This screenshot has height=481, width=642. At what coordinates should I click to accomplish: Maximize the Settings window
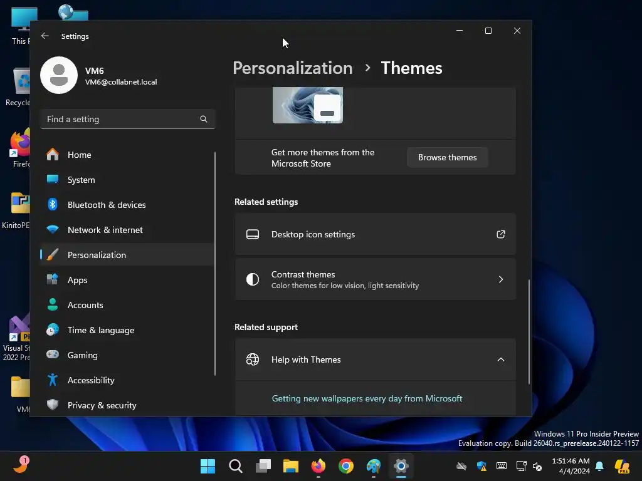[488, 31]
